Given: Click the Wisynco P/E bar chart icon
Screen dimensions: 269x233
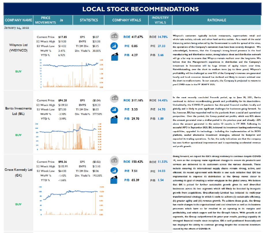Looking at the screenshot, I should pyautogui.click(x=114, y=46).
